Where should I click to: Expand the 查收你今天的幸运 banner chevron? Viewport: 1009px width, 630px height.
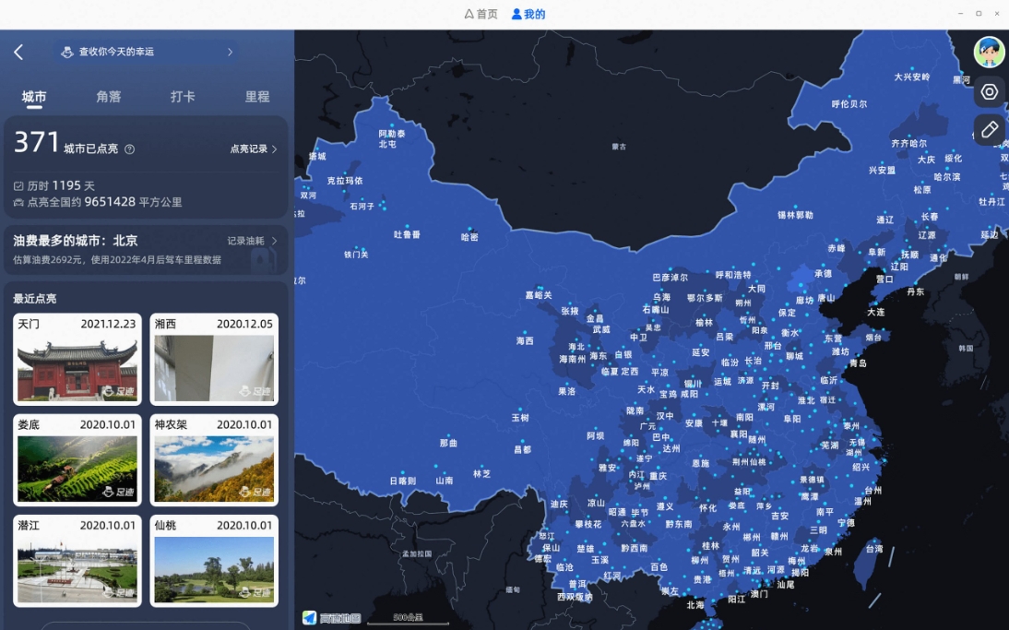click(231, 52)
